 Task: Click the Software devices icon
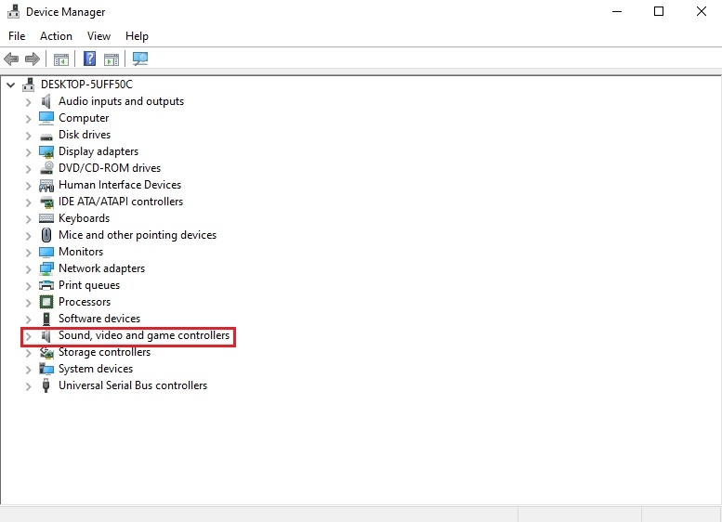coord(46,319)
